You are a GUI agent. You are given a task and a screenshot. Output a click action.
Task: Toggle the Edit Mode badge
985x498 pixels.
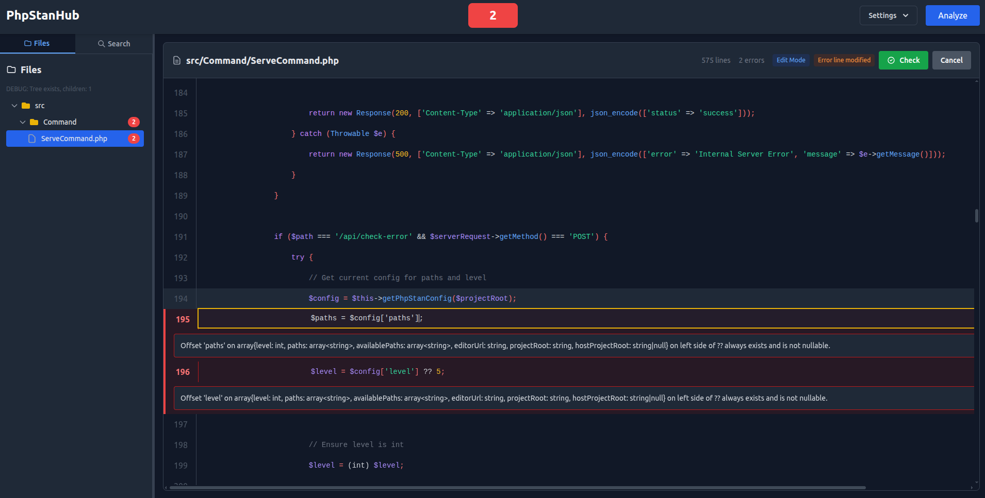point(791,60)
